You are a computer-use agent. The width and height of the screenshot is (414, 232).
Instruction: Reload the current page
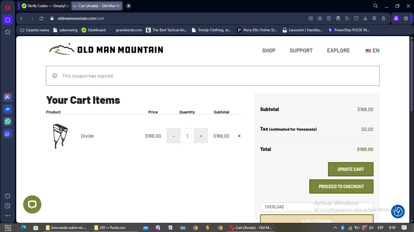[x=41, y=18]
